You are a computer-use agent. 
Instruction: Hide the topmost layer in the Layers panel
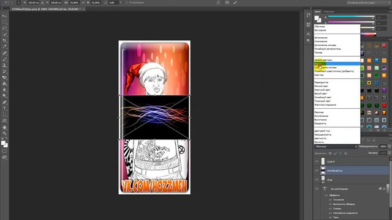[317, 161]
